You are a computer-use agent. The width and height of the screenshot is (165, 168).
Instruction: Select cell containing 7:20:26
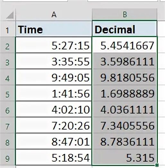coord(54,125)
